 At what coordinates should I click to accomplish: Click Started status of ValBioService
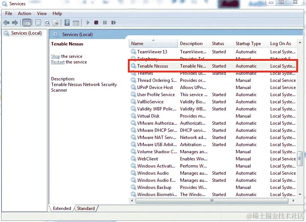219,102
